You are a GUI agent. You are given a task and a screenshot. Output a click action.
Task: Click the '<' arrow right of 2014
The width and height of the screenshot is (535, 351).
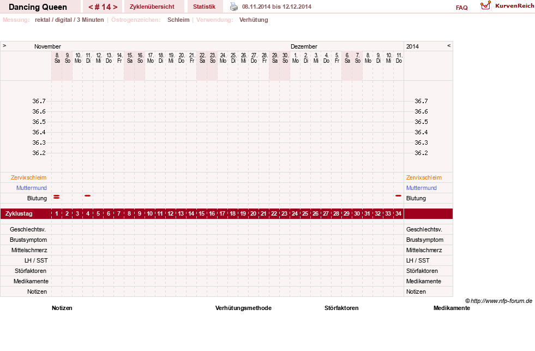click(x=449, y=45)
